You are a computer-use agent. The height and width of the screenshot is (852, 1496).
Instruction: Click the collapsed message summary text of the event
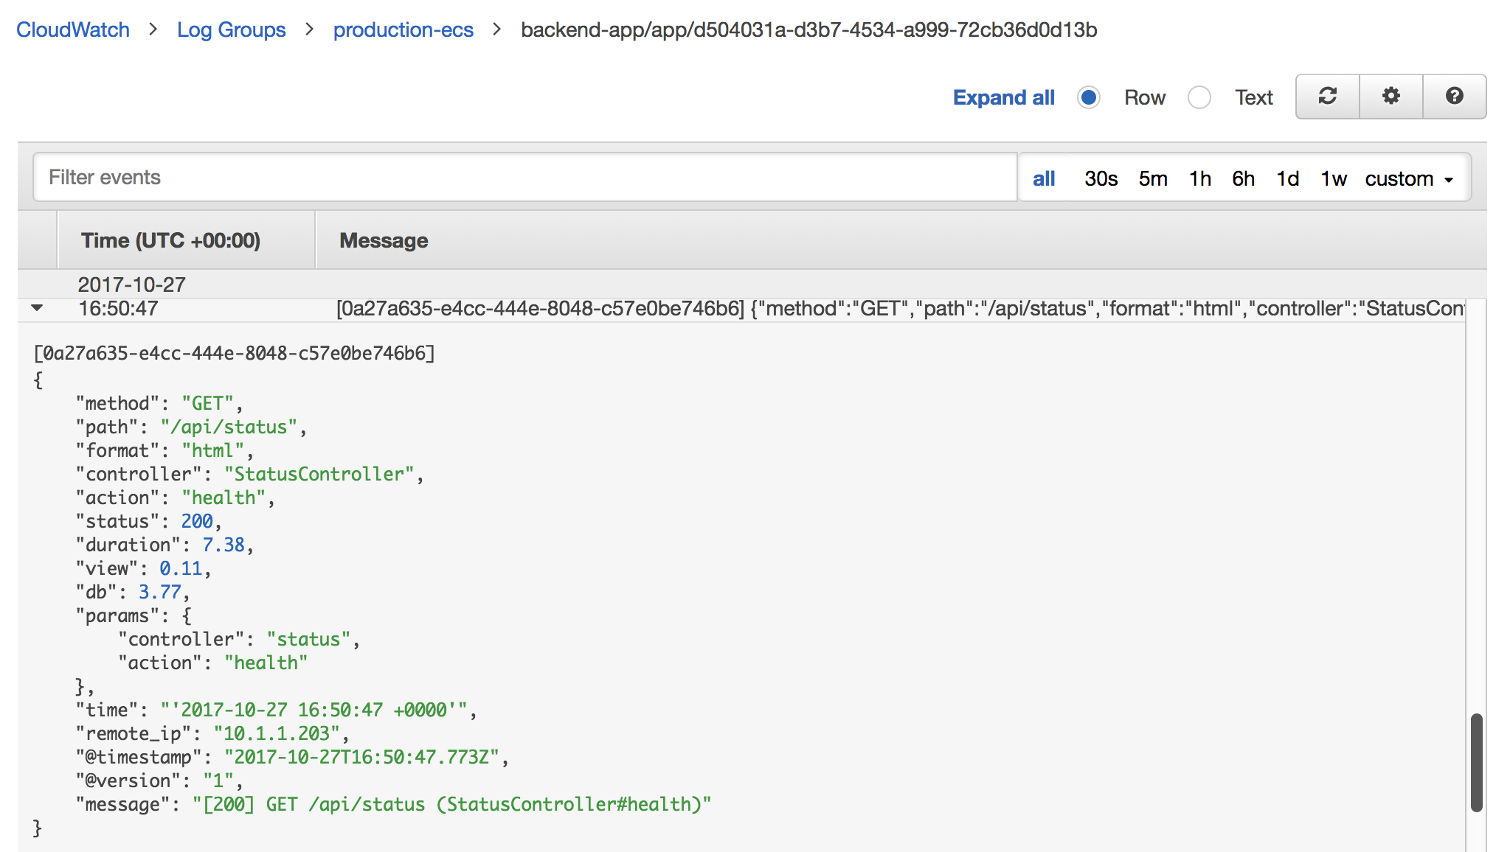(900, 308)
